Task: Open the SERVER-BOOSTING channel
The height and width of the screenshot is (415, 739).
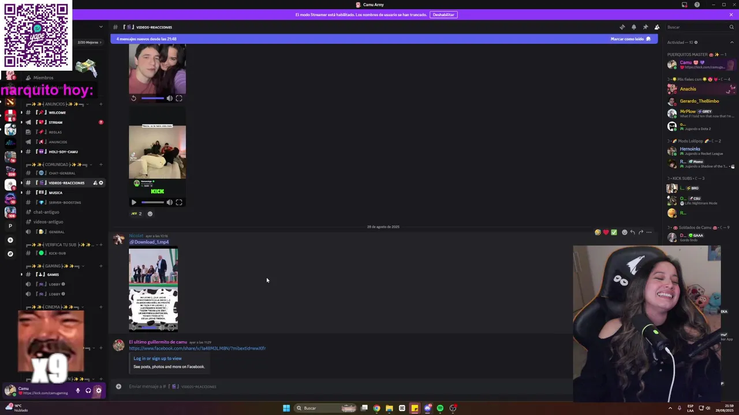Action: tap(64, 202)
